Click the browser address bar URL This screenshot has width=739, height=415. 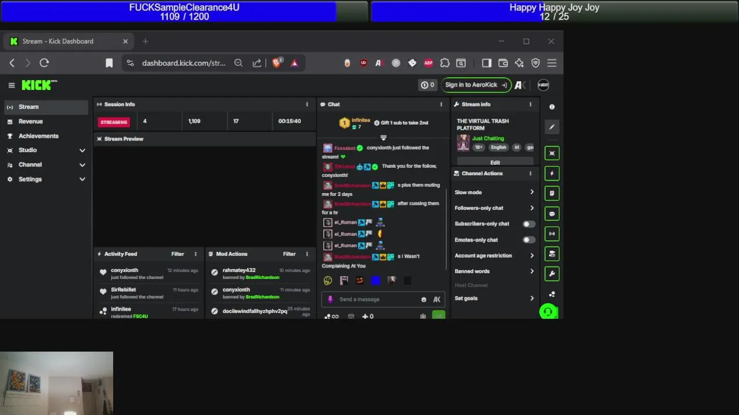coord(184,63)
